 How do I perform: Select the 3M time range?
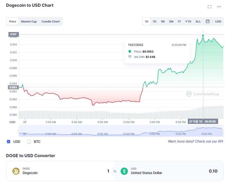(171, 22)
